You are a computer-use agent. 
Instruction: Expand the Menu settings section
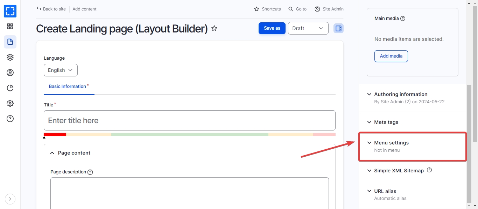[391, 143]
